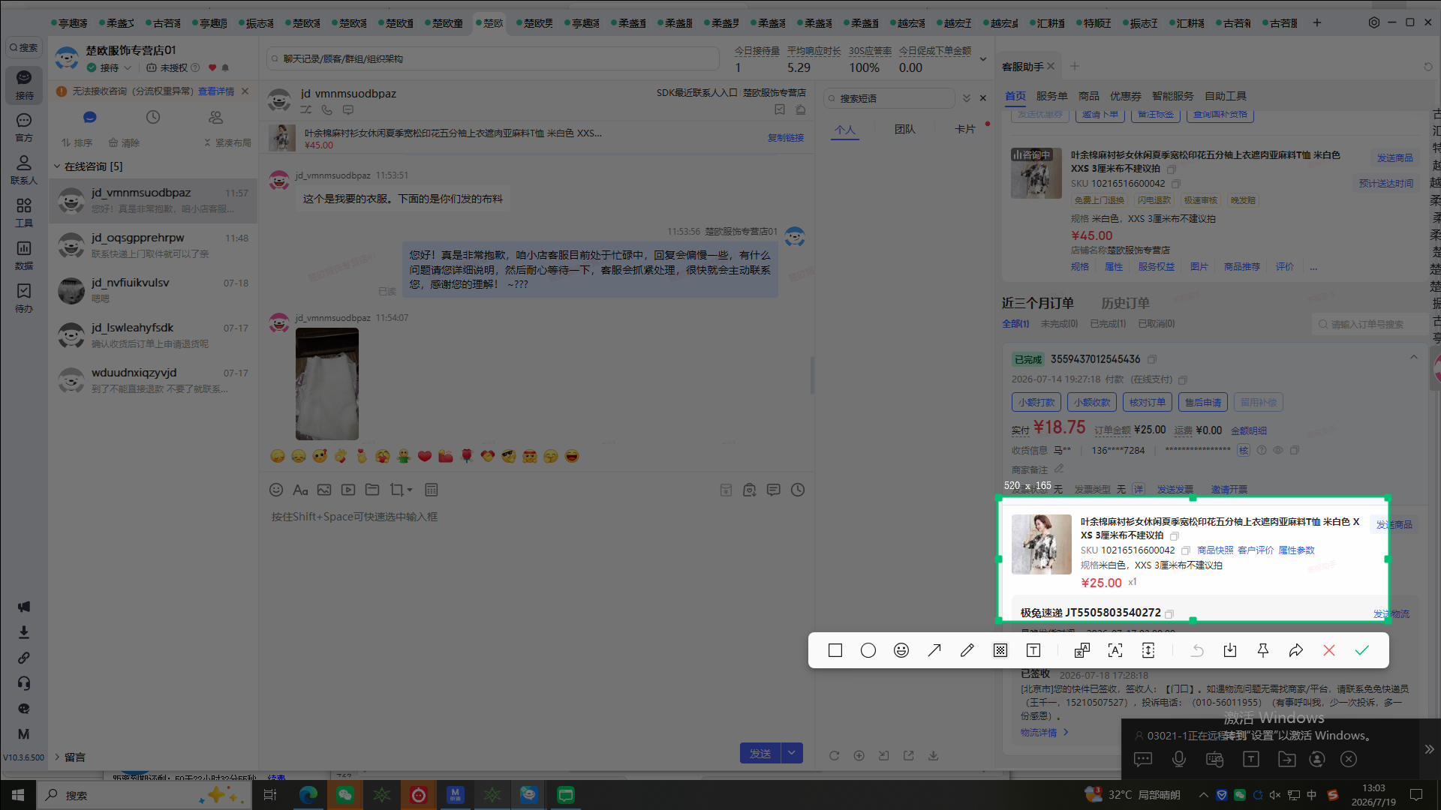
Task: Toggle the microphone in remote control bar
Action: click(x=1179, y=759)
